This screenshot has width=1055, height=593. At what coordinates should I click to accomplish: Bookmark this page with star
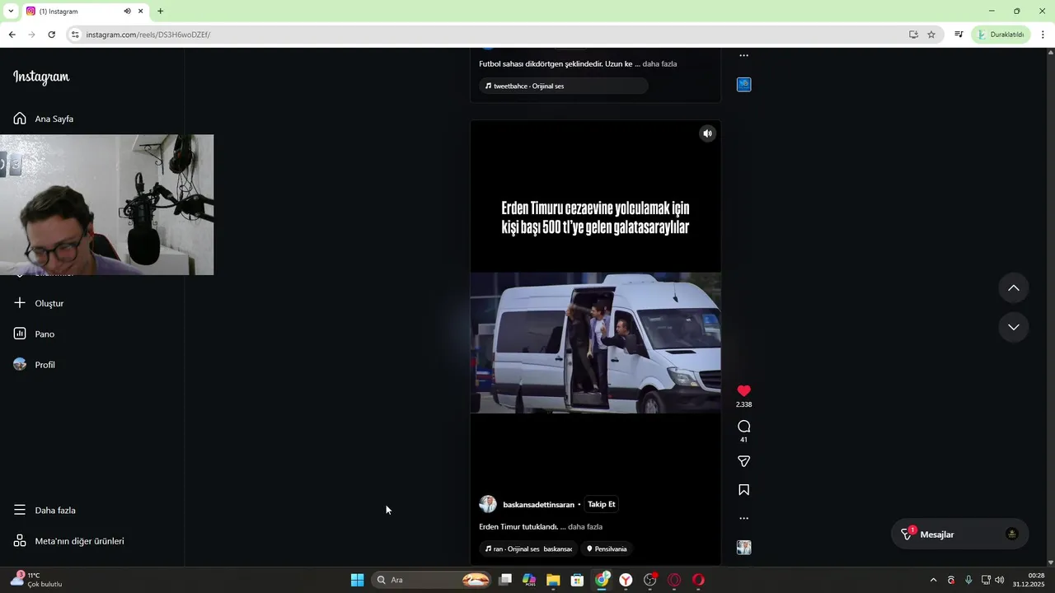931,35
